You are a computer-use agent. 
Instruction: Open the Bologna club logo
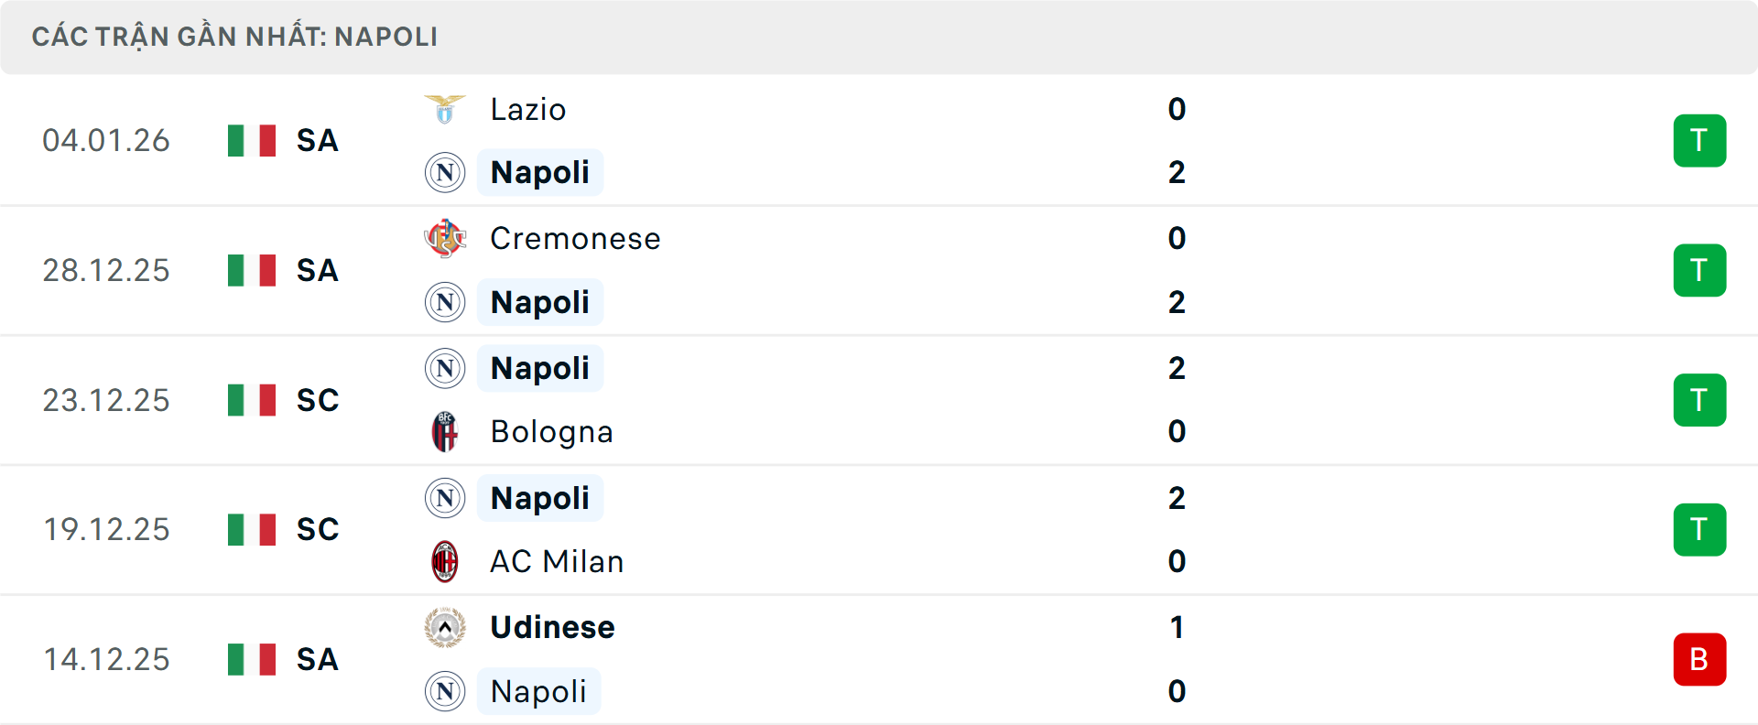[x=445, y=432]
